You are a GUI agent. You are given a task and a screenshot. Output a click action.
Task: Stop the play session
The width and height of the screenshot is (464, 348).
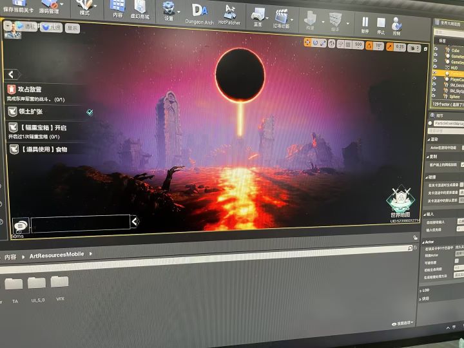381,23
